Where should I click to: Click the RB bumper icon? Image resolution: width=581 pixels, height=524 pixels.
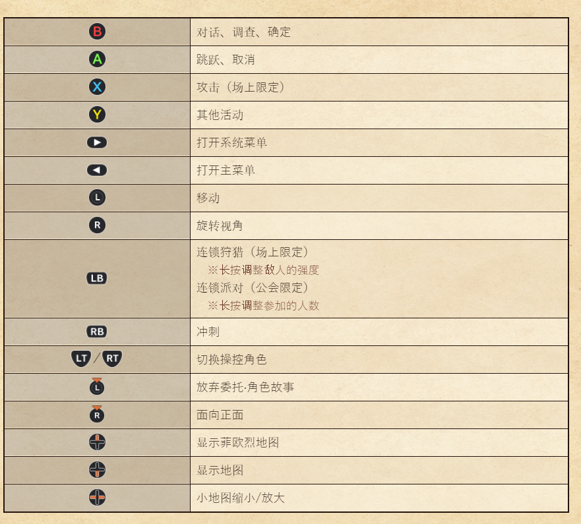[97, 332]
